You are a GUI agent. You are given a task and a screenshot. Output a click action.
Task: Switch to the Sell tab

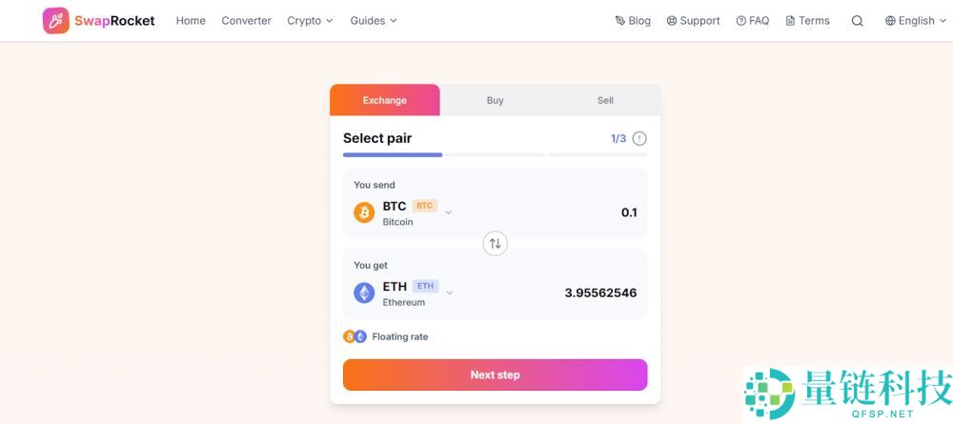point(605,100)
